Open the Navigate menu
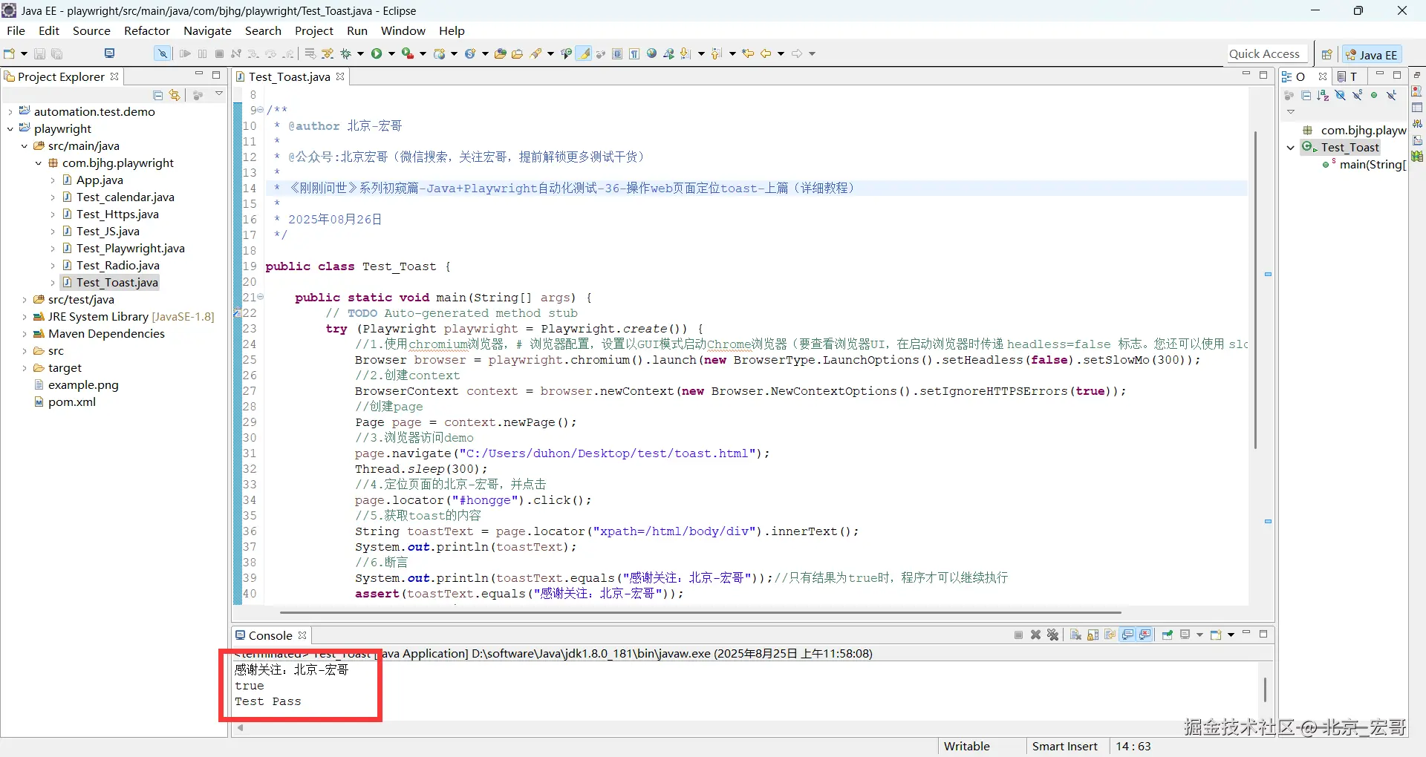Viewport: 1426px width, 757px height. [x=207, y=30]
